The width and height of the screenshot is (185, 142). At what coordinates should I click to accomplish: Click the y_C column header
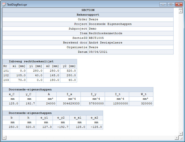click(29, 94)
